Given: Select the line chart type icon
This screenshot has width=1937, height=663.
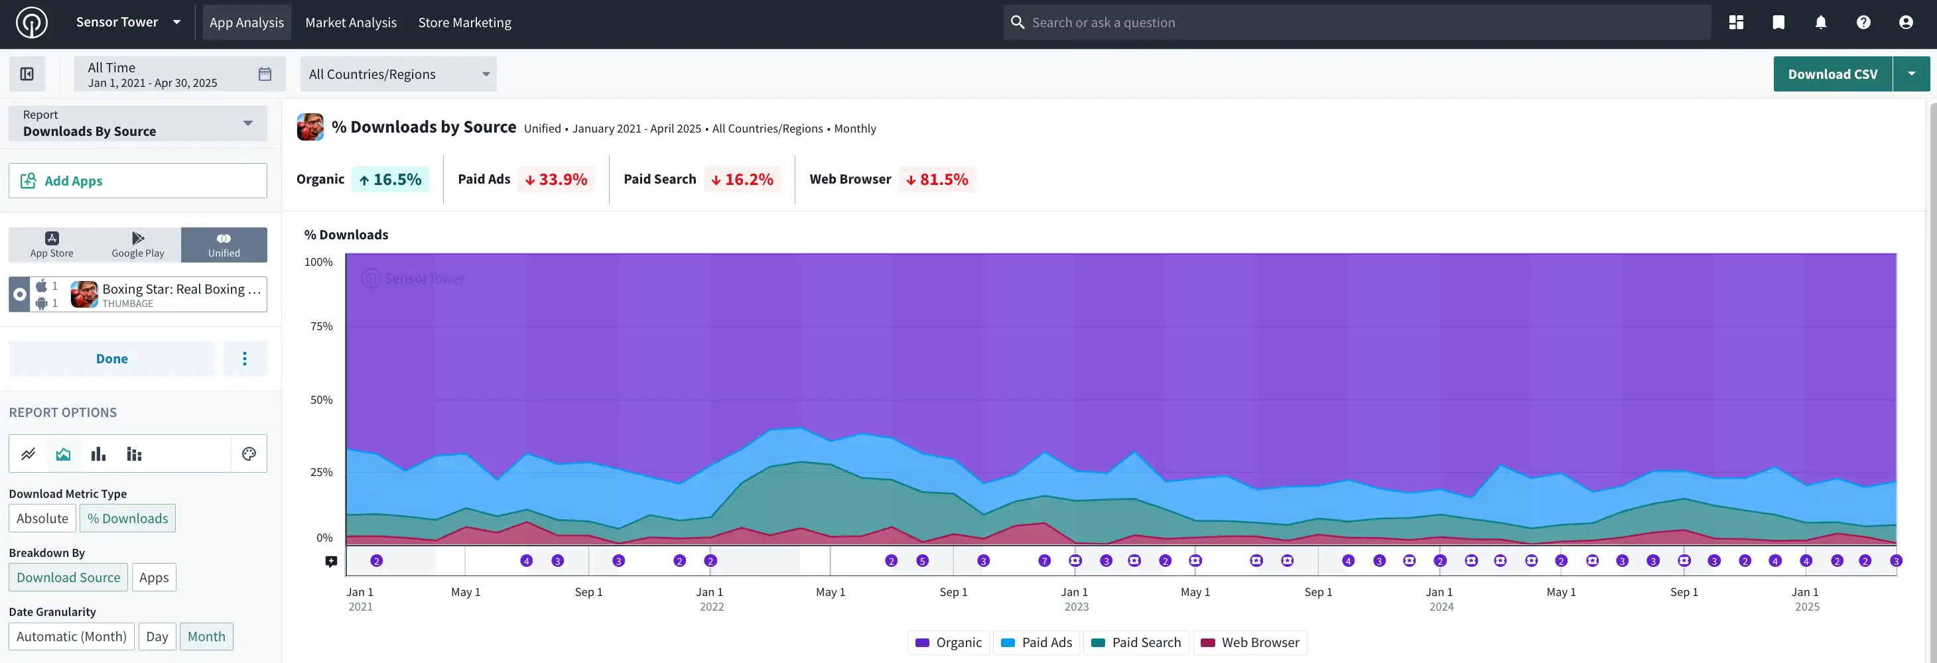Looking at the screenshot, I should pyautogui.click(x=29, y=454).
